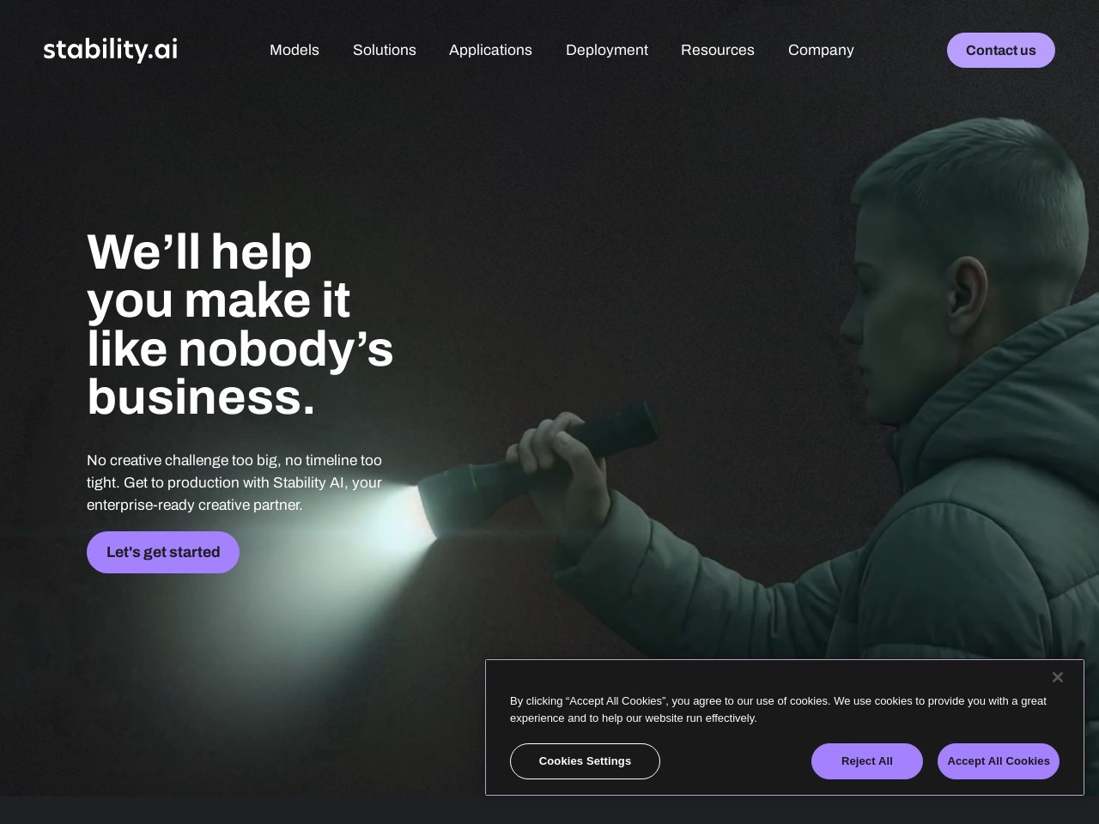Close the cookie banner with the X
Screen dimensions: 1099x824
point(1058,677)
